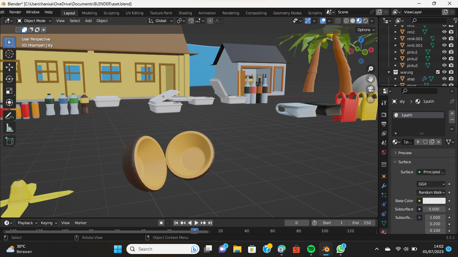The height and width of the screenshot is (257, 458).
Task: Click the Options button in viewport
Action: (x=366, y=30)
